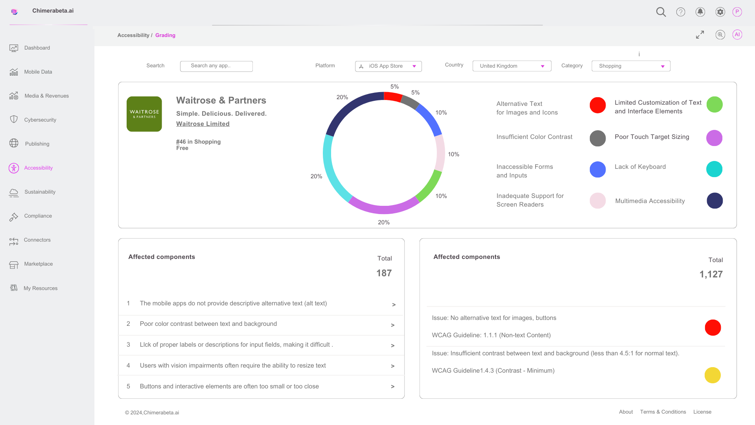Screen dimensions: 755x425
Task: Click the info 'i' above Category
Action: pyautogui.click(x=639, y=54)
